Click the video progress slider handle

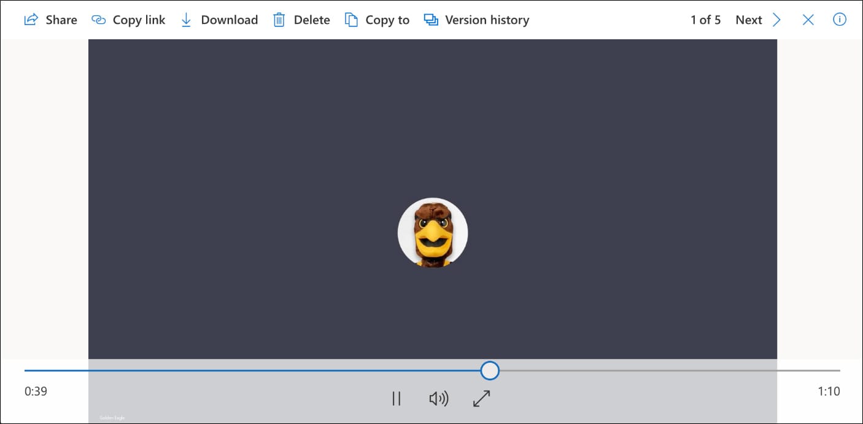point(490,371)
